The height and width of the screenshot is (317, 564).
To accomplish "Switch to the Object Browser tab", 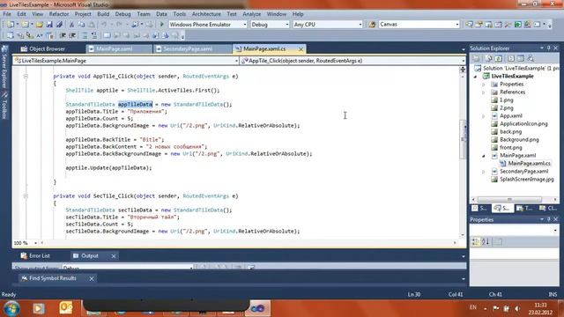I will [x=43, y=49].
